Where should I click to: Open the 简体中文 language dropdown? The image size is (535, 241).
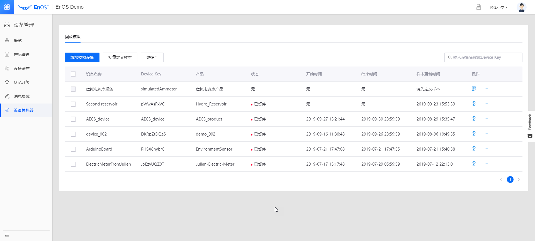pyautogui.click(x=498, y=8)
